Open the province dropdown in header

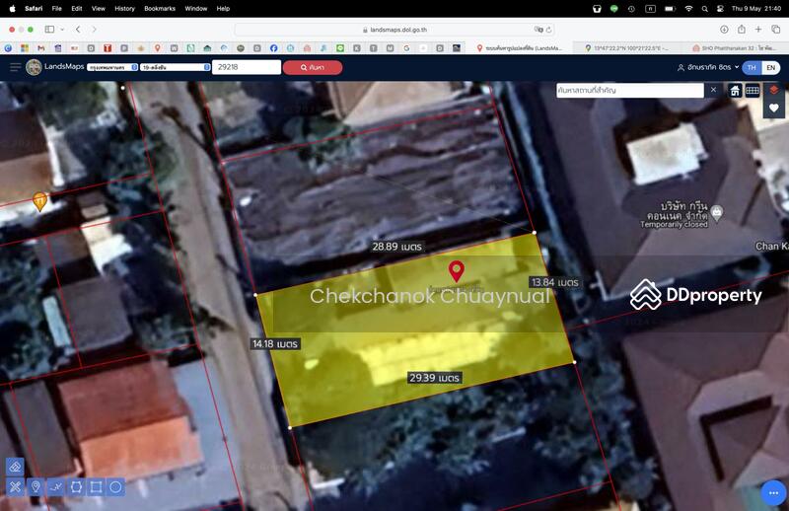[x=110, y=67]
